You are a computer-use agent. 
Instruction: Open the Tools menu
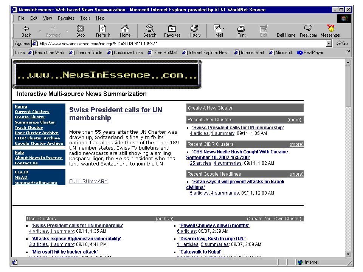85,18
